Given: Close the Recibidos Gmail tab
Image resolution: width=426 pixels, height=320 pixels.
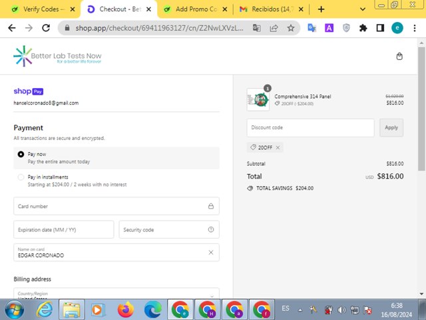Looking at the screenshot, I should point(301,9).
